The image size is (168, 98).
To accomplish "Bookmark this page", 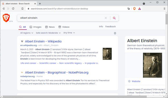I will pyautogui.click(x=22, y=9).
